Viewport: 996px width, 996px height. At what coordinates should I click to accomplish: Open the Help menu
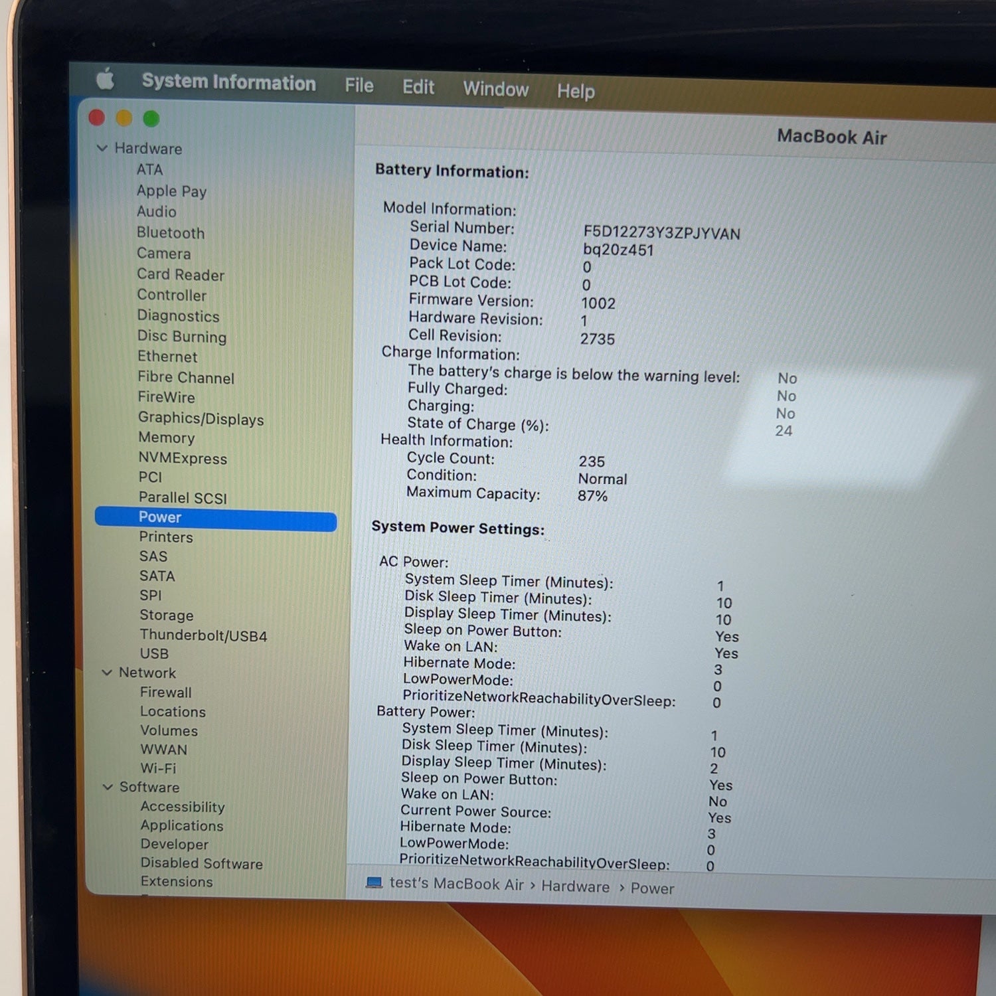coord(576,91)
